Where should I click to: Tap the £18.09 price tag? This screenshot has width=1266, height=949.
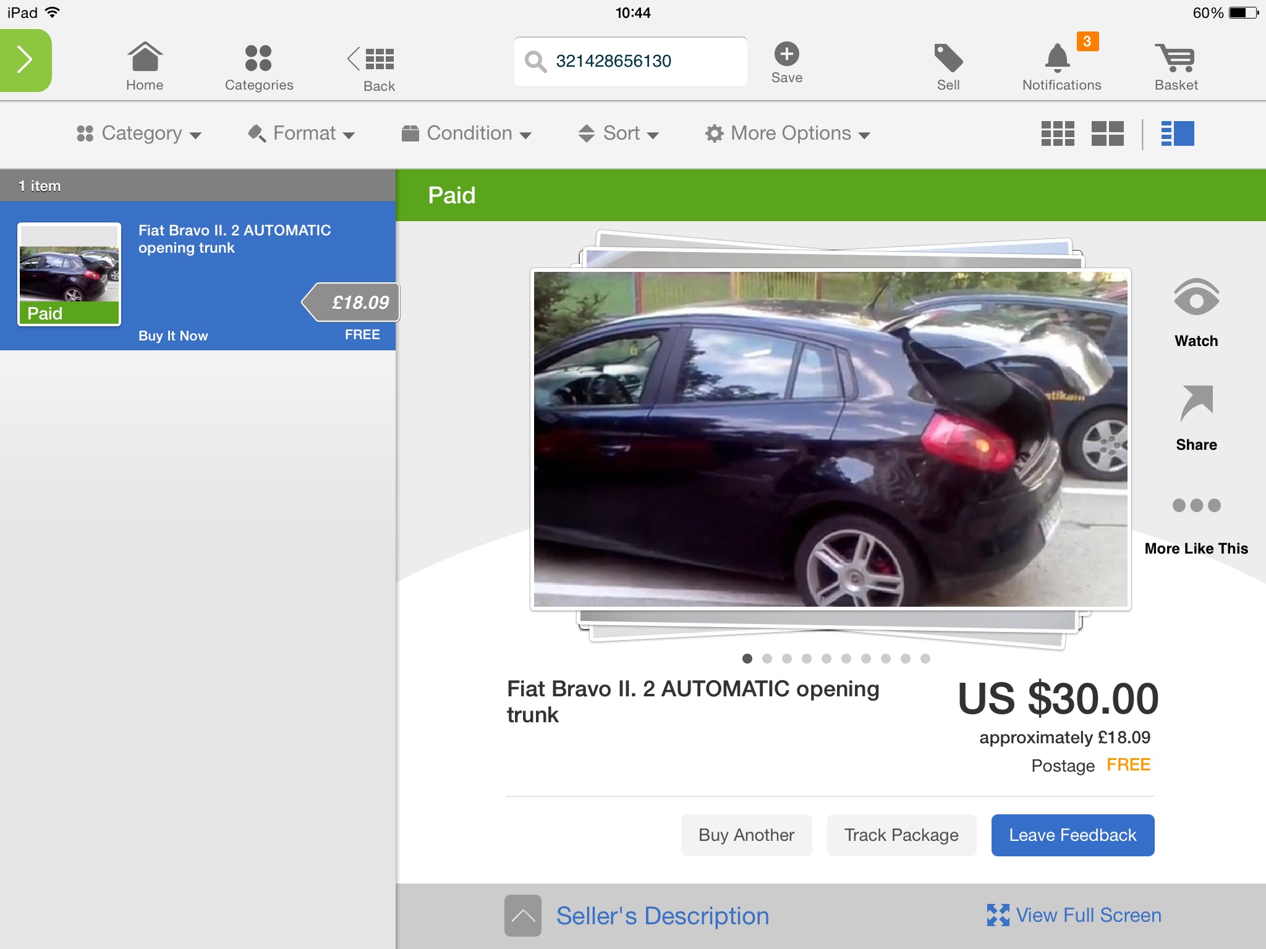coord(351,302)
